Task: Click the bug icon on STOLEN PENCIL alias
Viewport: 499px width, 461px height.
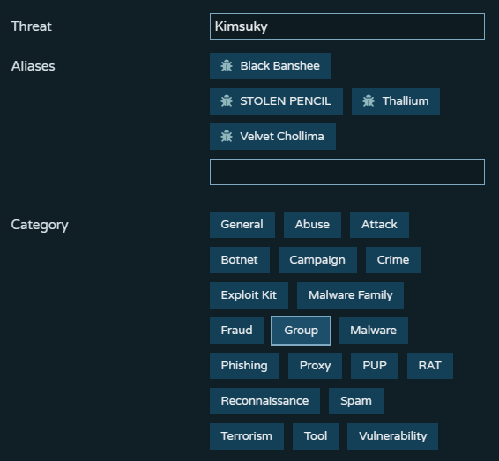Action: 227,101
